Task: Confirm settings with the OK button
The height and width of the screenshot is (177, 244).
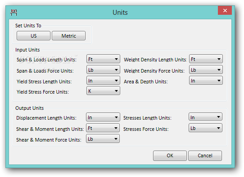Action: click(x=170, y=155)
